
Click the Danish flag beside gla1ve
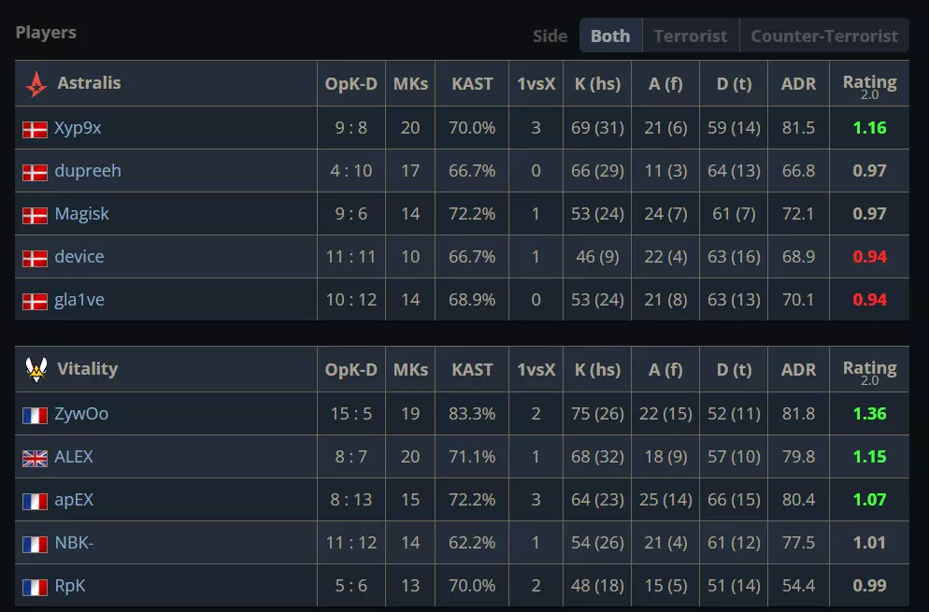[35, 300]
